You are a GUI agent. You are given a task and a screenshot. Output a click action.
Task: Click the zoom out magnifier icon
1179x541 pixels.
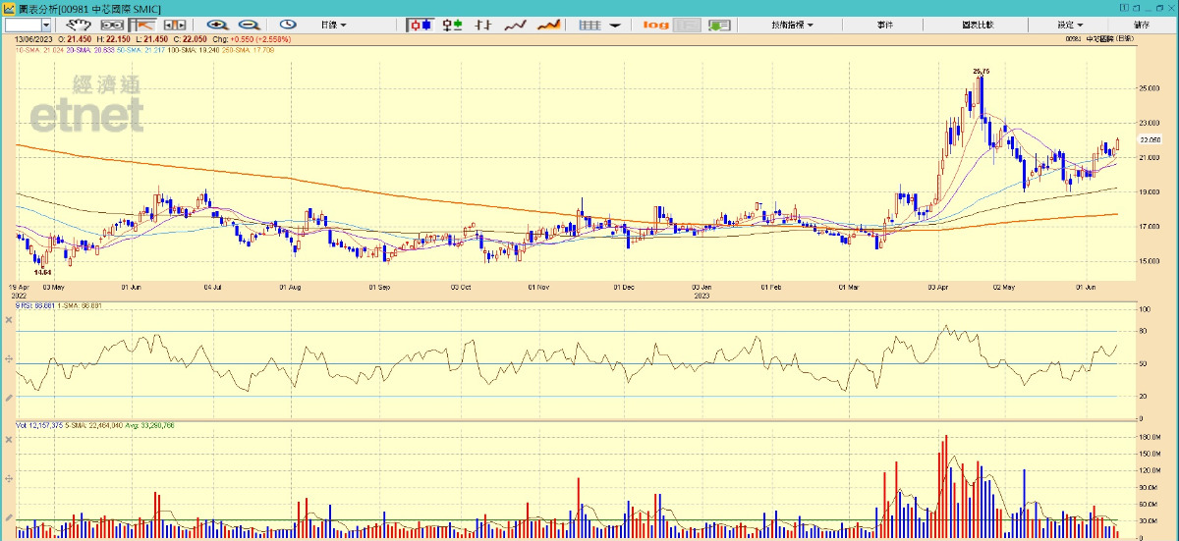[x=249, y=25]
